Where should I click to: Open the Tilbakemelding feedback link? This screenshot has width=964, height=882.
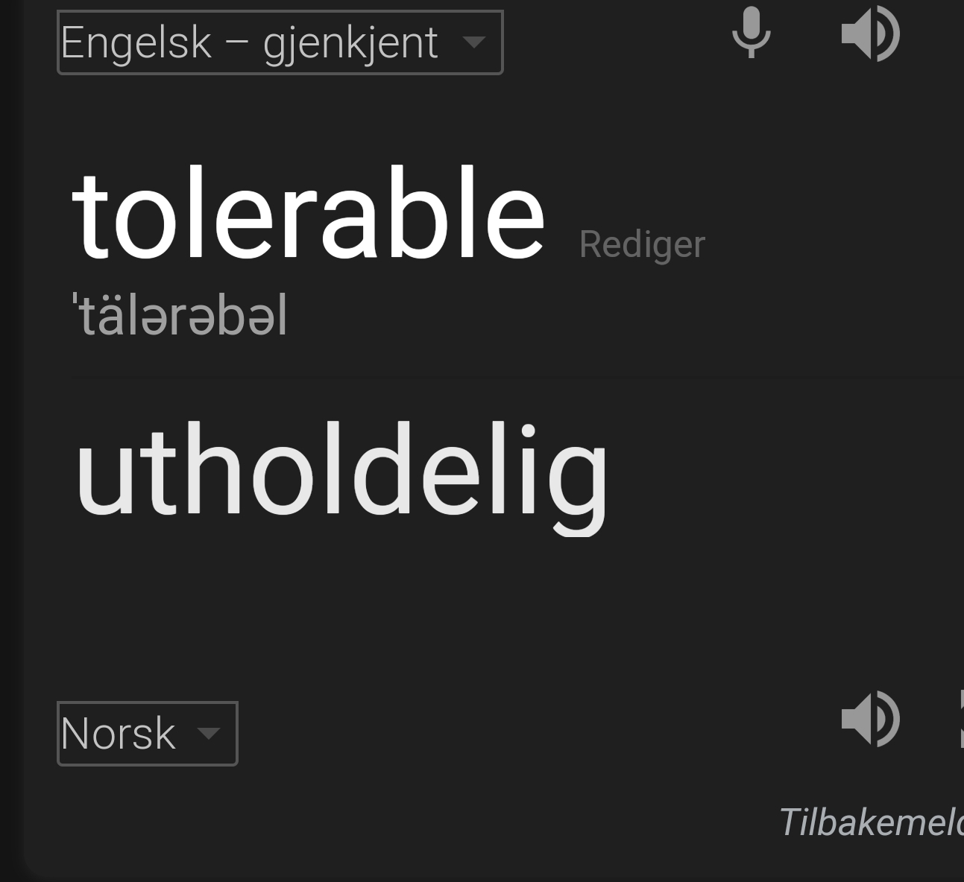871,822
